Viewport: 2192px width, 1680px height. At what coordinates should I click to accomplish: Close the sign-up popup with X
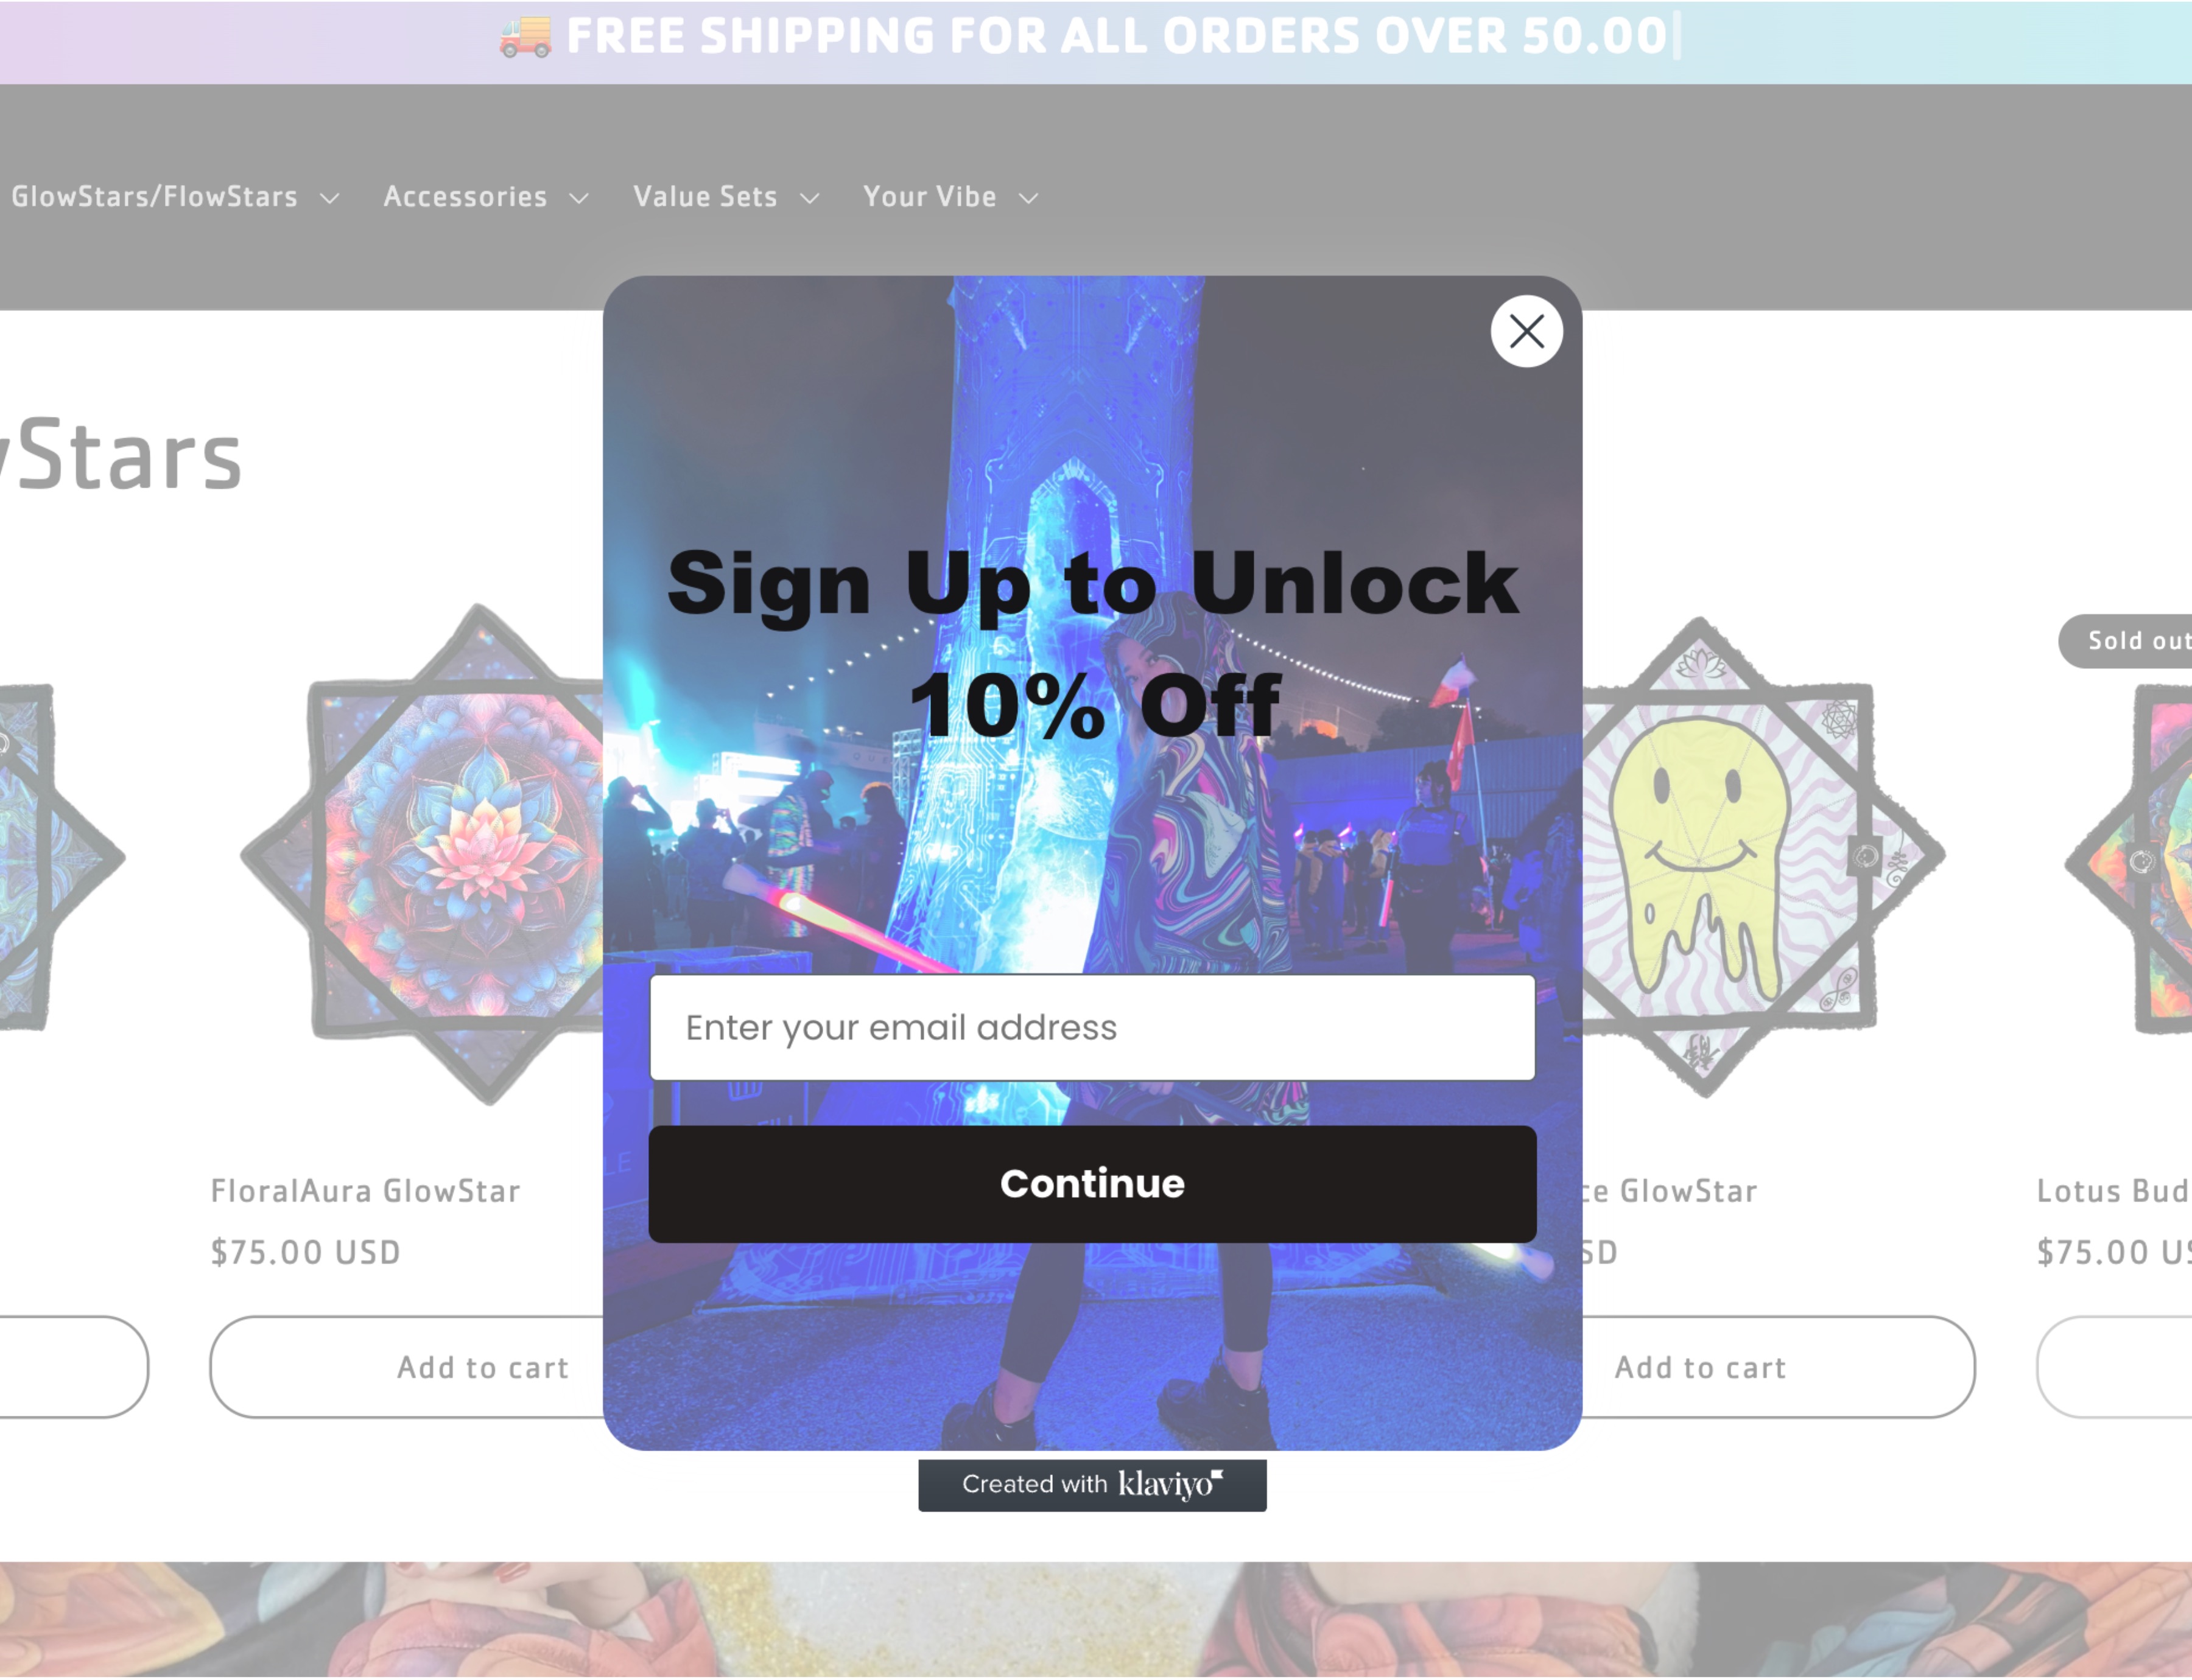(1526, 331)
